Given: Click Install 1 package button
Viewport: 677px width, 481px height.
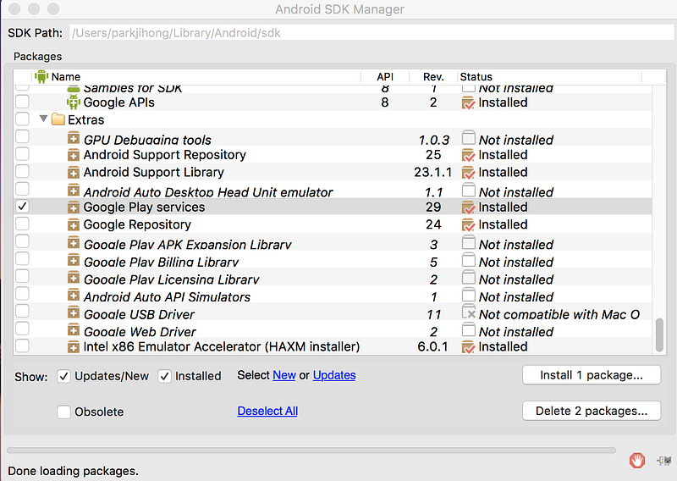Looking at the screenshot, I should pyautogui.click(x=591, y=375).
